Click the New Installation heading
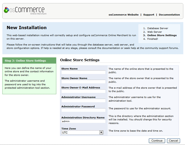The image size is (185, 145). coord(27,28)
